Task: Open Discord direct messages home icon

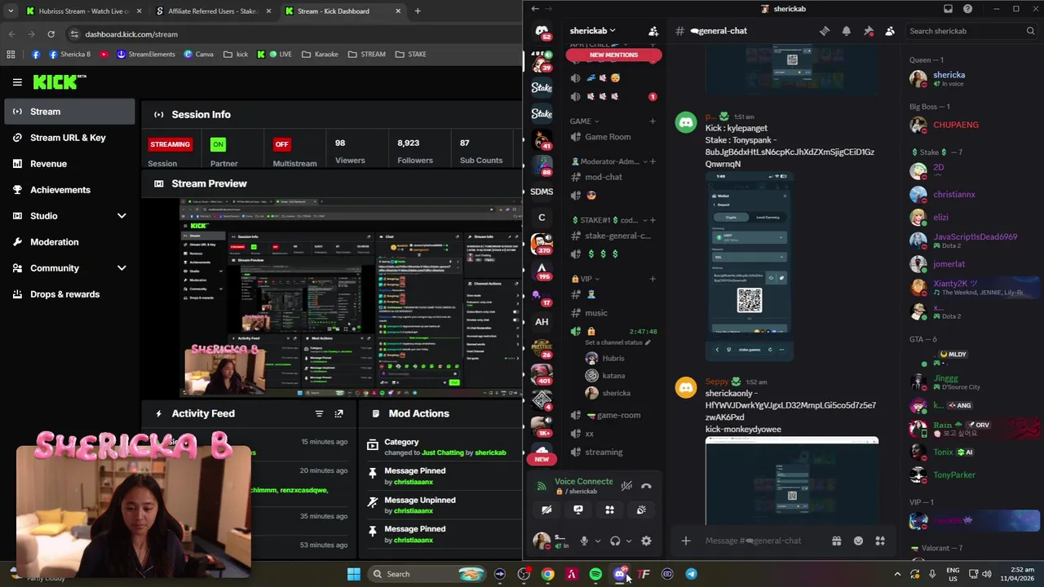Action: pos(542,31)
